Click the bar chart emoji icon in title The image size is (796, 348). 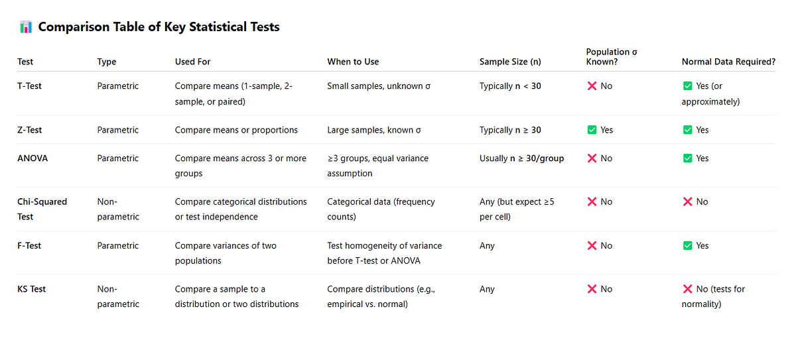click(x=26, y=27)
